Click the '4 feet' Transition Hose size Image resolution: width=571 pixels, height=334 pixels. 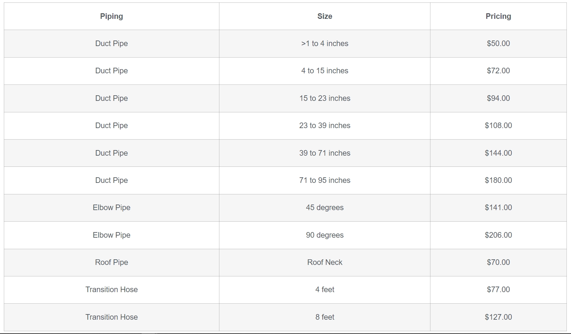tap(324, 290)
